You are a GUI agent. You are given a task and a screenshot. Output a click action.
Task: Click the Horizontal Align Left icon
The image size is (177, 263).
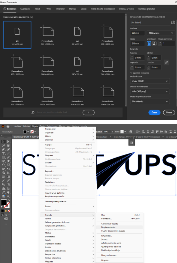(x=143, y=132)
